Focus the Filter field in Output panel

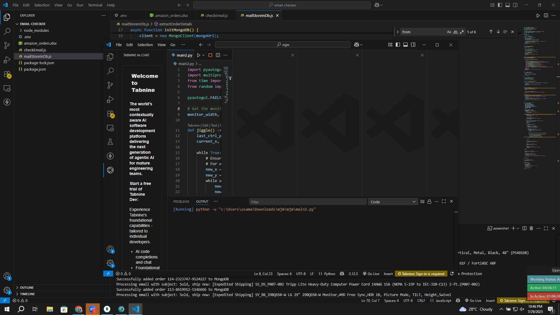(x=308, y=202)
